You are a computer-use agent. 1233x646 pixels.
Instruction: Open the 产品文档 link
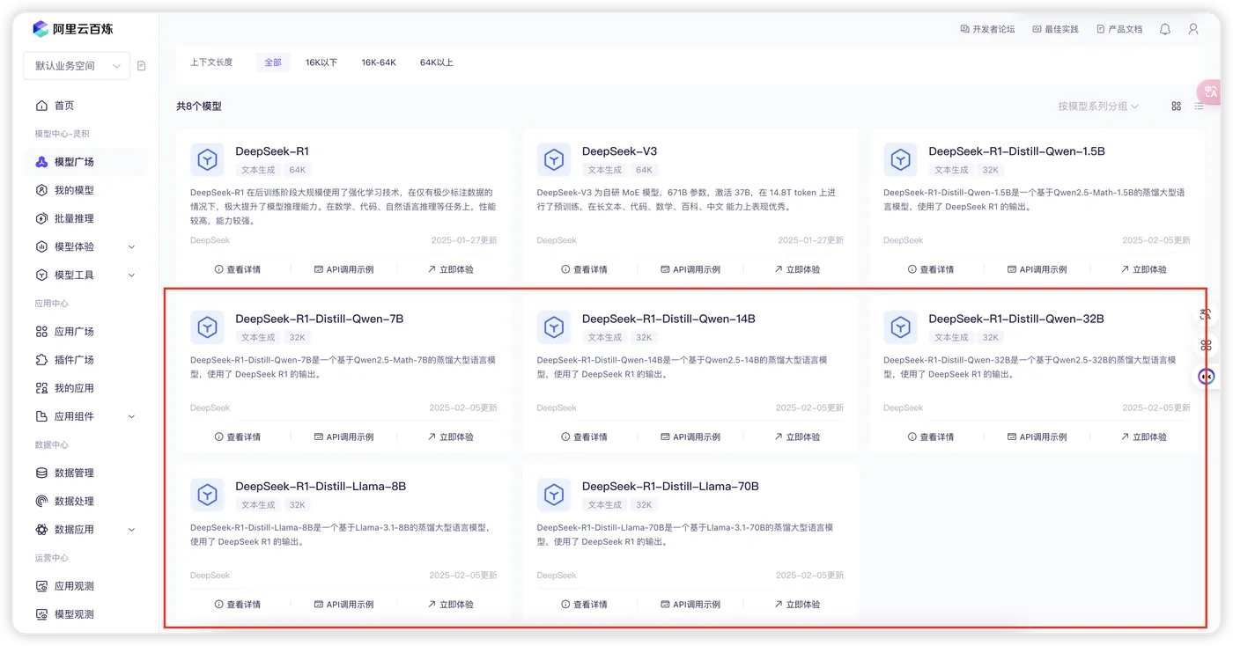[x=1119, y=29]
